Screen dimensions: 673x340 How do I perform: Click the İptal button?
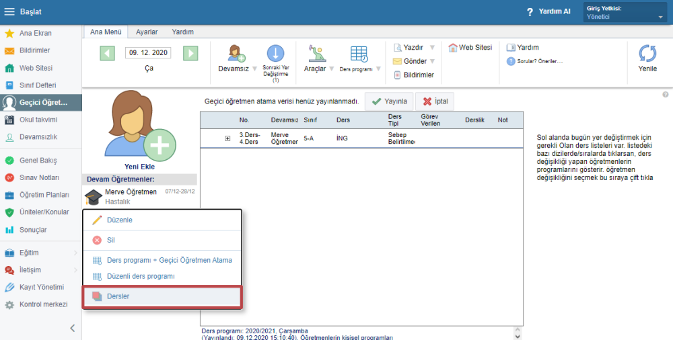point(435,101)
